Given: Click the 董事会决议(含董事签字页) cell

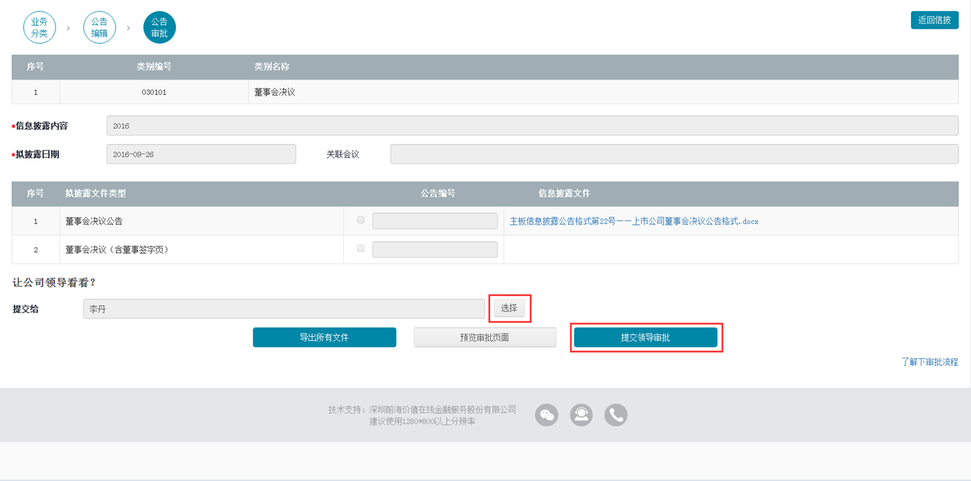Looking at the screenshot, I should pos(201,249).
